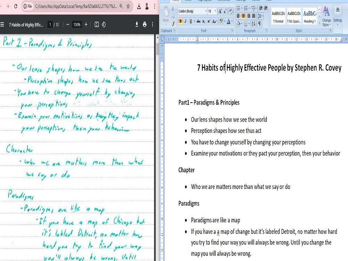Click the Decrease Indent icon

pyautogui.click(x=261, y=8)
